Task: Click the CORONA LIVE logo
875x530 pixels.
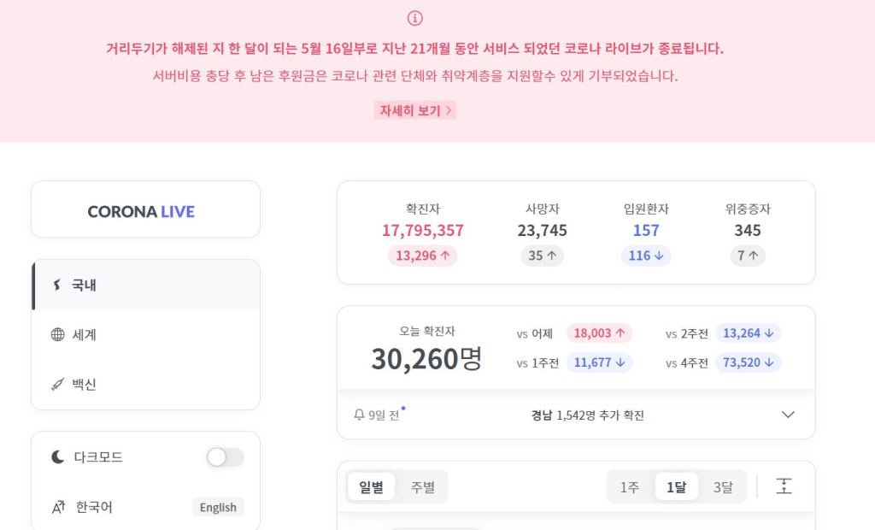Action: pos(142,211)
